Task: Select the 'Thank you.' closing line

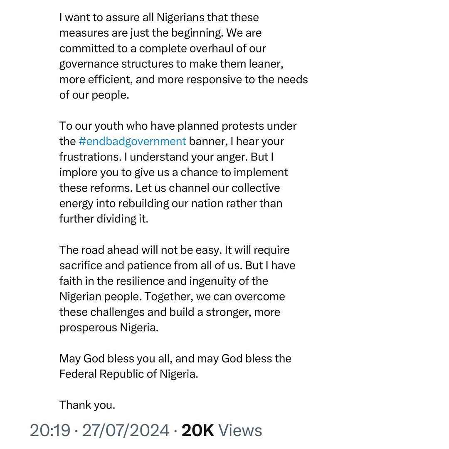Action: 87,405
